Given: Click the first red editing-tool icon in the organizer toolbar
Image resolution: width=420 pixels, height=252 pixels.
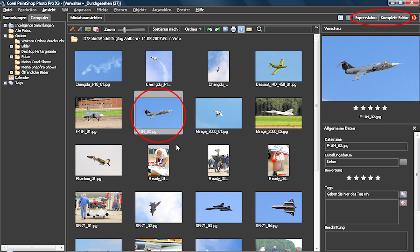Looking at the screenshot, I should click(72, 29).
